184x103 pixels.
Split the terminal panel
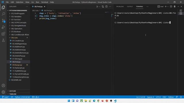point(171,7)
